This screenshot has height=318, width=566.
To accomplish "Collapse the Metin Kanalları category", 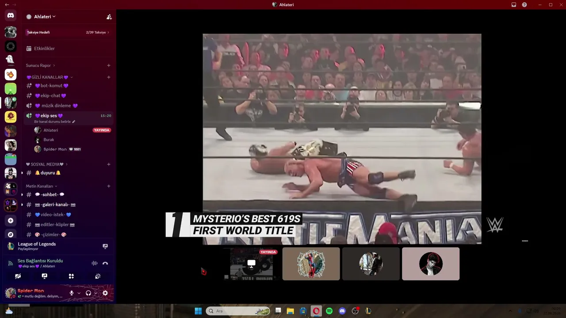I will pyautogui.click(x=41, y=186).
